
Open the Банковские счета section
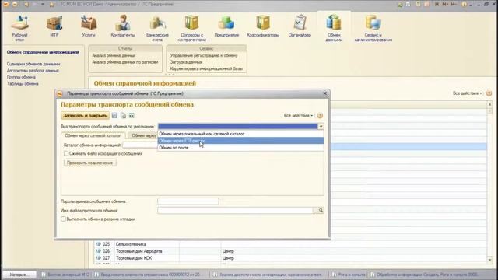pos(157,29)
